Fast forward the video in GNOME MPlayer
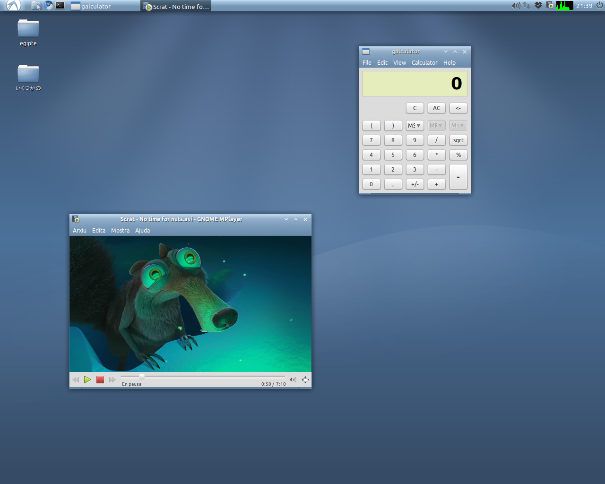Screen dimensions: 605x484 click(112, 380)
